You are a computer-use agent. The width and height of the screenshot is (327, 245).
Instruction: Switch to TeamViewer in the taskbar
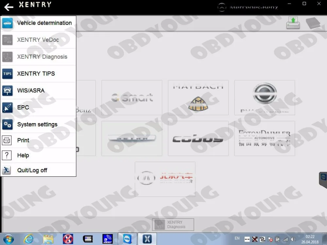tap(127, 239)
